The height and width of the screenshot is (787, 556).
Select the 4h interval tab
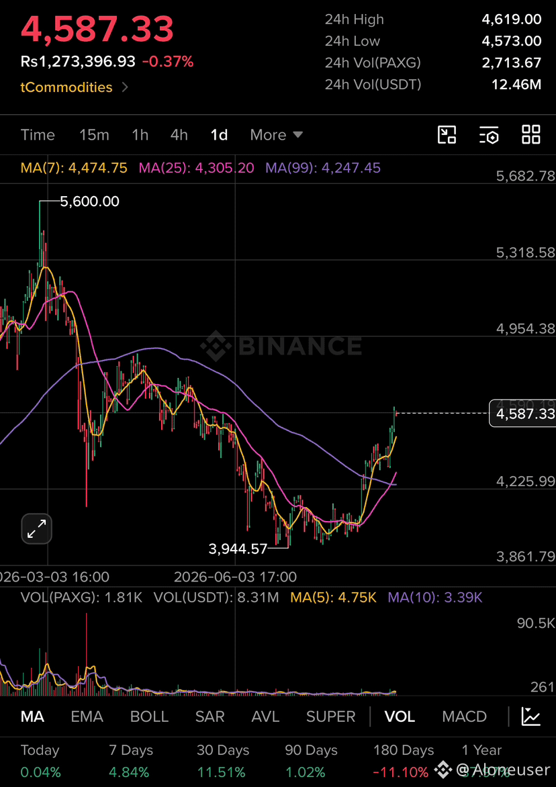pos(179,135)
